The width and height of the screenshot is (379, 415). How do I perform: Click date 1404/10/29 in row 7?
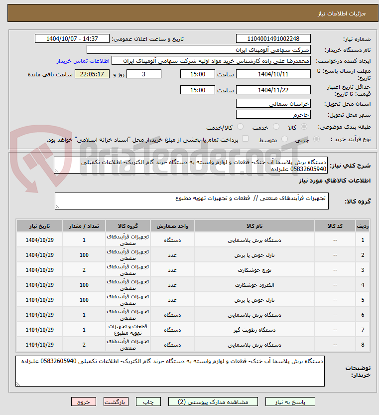40,330
